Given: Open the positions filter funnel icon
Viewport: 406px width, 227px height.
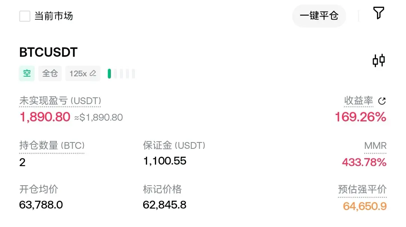Looking at the screenshot, I should (378, 13).
